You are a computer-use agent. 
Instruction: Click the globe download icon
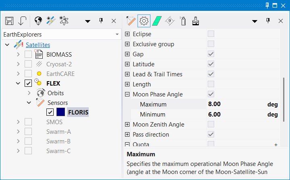pyautogui.click(x=38, y=21)
